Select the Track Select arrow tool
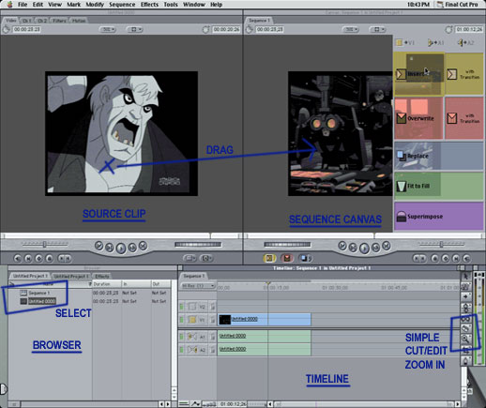 (x=465, y=296)
